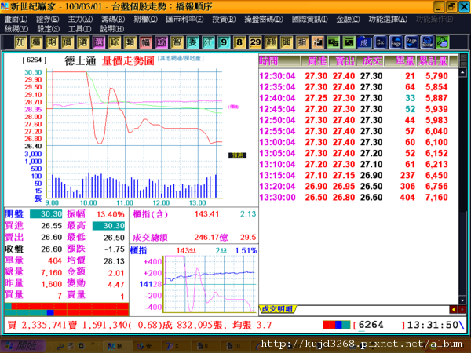Open the 金融(C) menu
471x353 pixels.
tap(348, 19)
